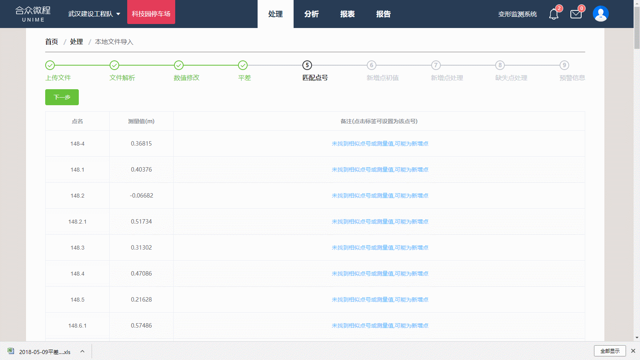Click the UNIME logo
Screen dimensions: 640x360
(33, 14)
